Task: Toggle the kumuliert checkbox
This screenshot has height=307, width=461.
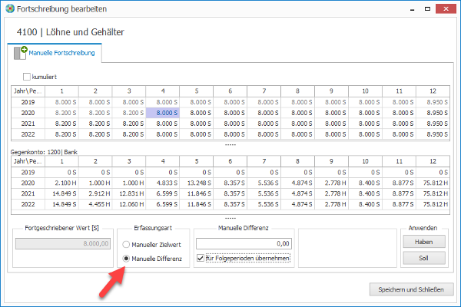Action: [27, 77]
